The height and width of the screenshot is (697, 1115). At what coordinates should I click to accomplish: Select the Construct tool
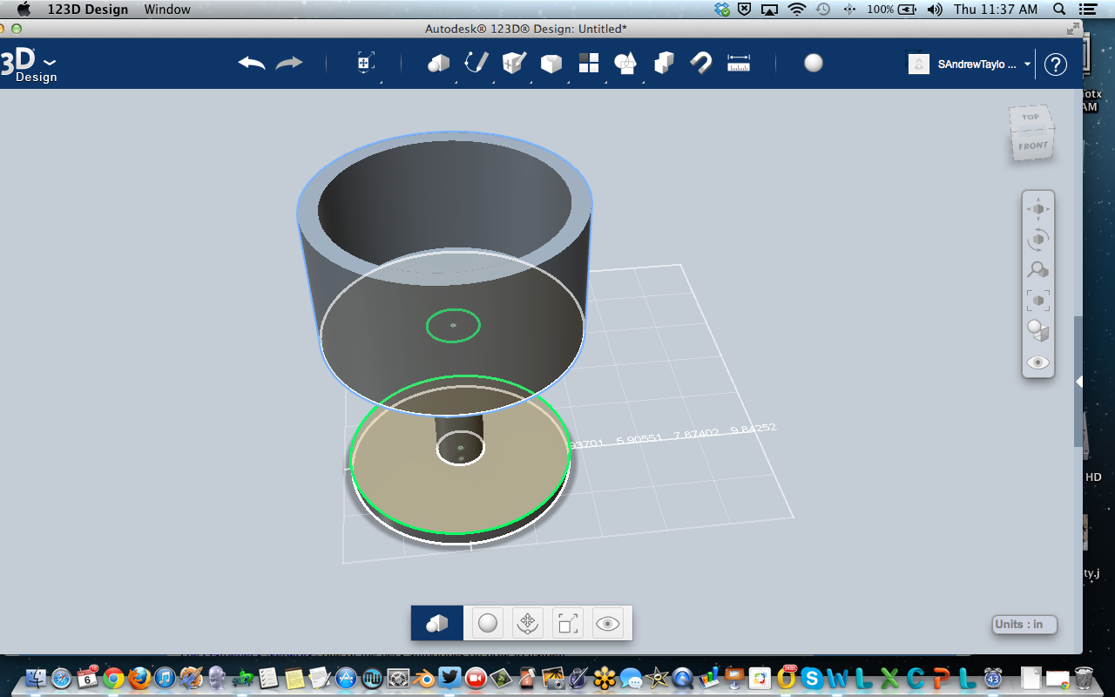(513, 63)
